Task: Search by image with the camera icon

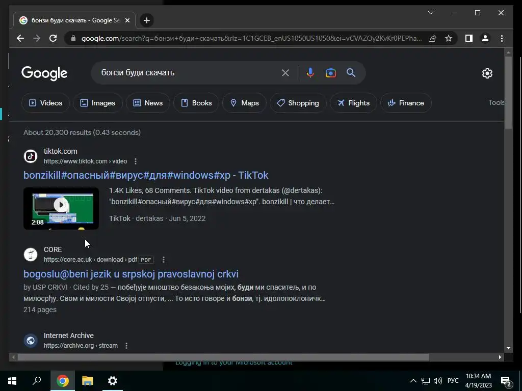Action: pyautogui.click(x=330, y=73)
